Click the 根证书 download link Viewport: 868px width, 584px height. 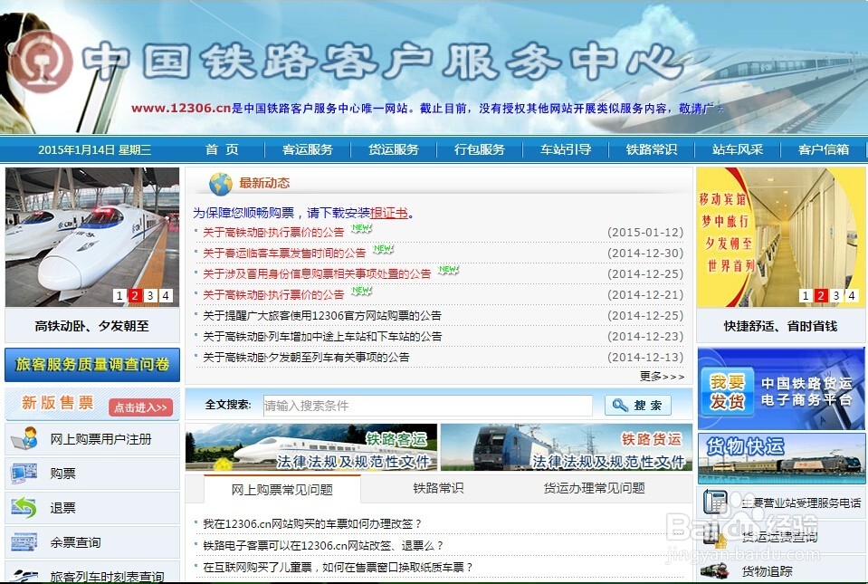click(x=388, y=213)
